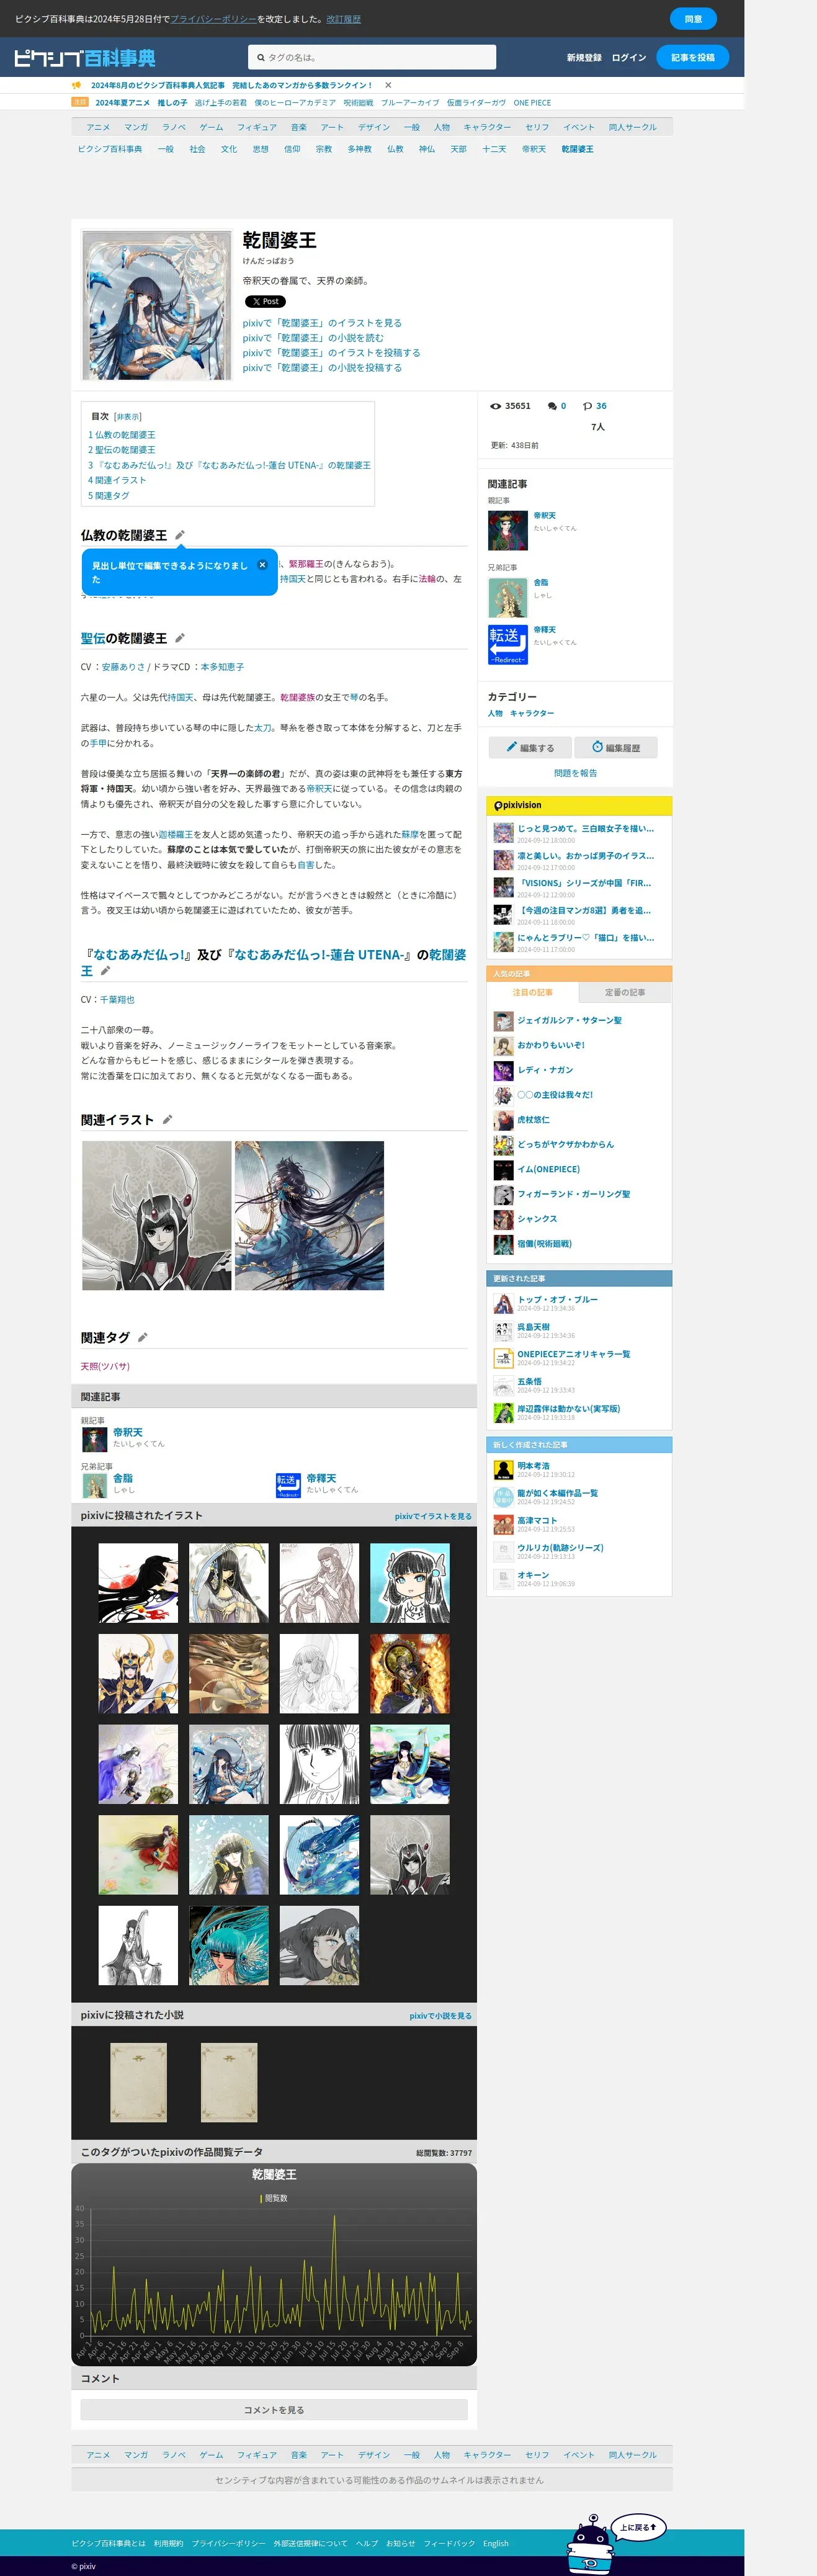The height and width of the screenshot is (2576, 817).
Task: Dismiss the announcement banner with its X
Action: pos(388,85)
